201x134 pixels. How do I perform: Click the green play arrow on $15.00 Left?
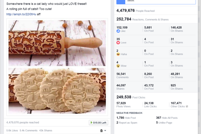(91, 122)
